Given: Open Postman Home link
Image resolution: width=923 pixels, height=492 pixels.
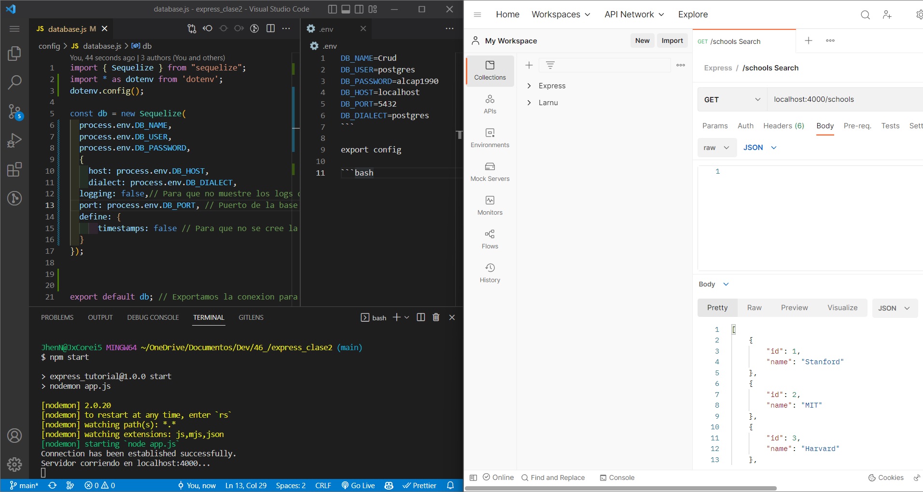Looking at the screenshot, I should pos(507,14).
